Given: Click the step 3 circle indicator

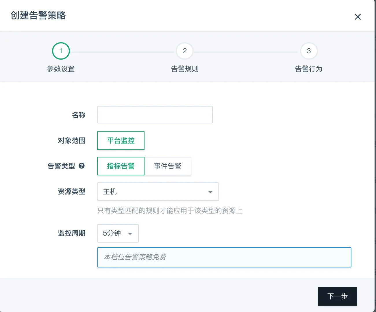Looking at the screenshot, I should tap(309, 51).
